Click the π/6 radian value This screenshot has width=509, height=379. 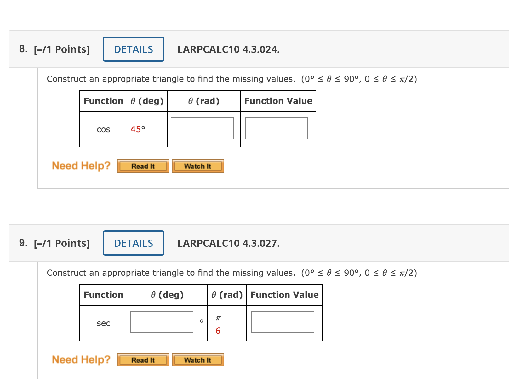coord(218,325)
